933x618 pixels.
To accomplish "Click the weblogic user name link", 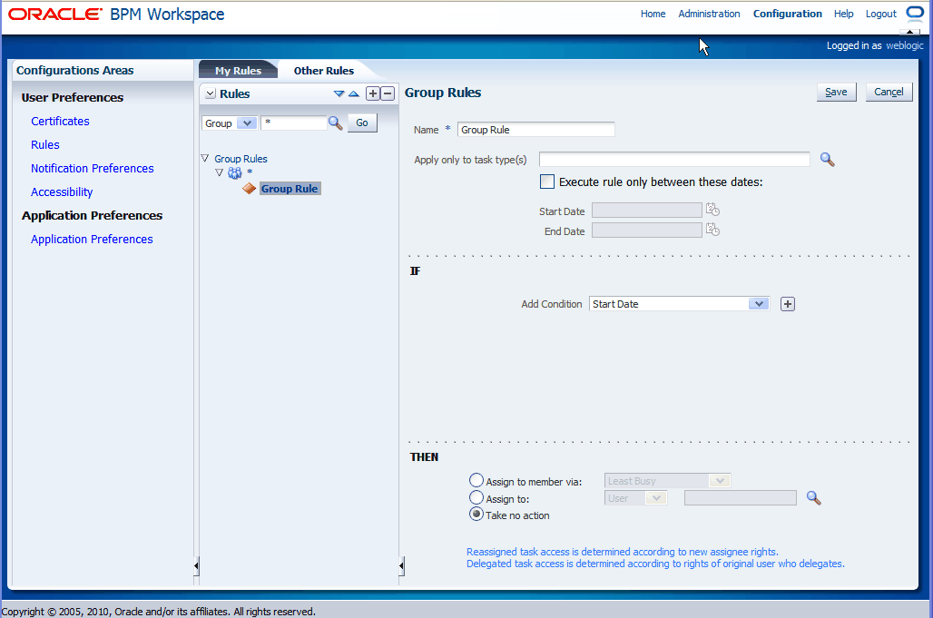I will [905, 45].
